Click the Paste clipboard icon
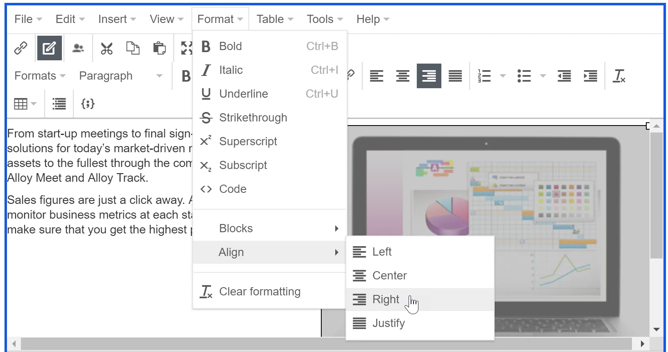668x352 pixels. (x=159, y=48)
